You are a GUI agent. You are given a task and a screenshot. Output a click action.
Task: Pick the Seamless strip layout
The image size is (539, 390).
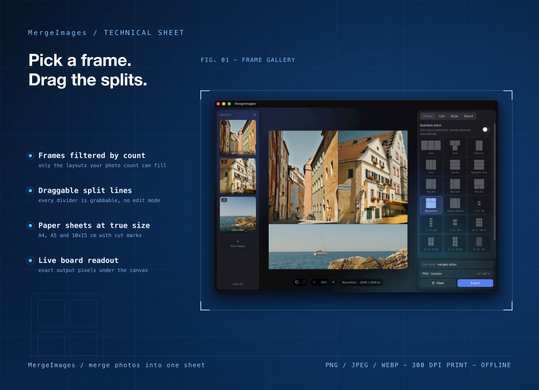479,166
